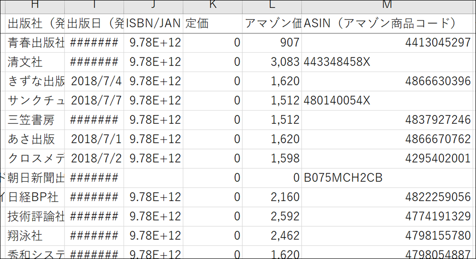Click the ASIN cell 4822259056
Viewport: 476px width, 259px height.
387,197
